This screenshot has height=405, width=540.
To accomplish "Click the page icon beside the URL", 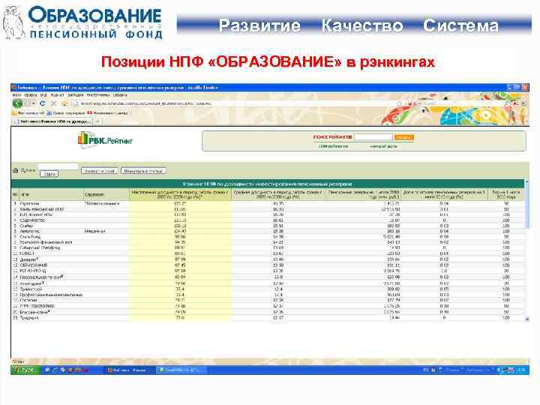I will click(76, 103).
